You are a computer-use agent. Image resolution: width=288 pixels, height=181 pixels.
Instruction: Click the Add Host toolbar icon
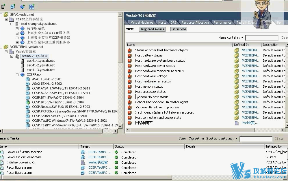click(x=3, y=6)
